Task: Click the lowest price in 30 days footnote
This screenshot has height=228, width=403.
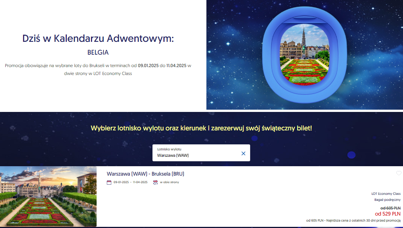Action: (353, 220)
